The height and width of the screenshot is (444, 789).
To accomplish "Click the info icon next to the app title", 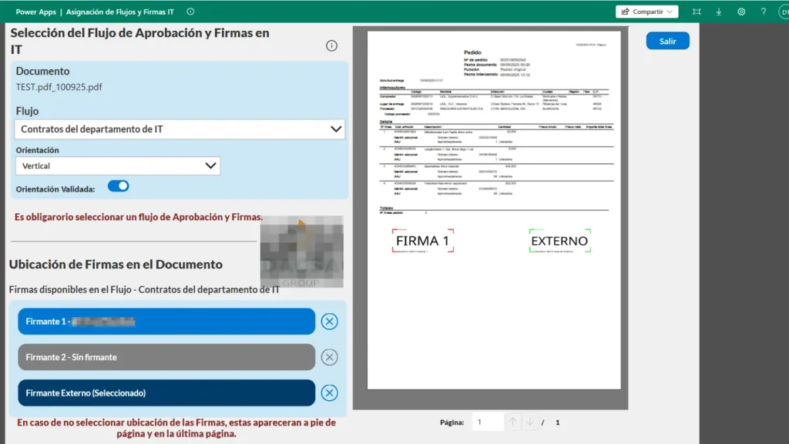I will (x=190, y=12).
